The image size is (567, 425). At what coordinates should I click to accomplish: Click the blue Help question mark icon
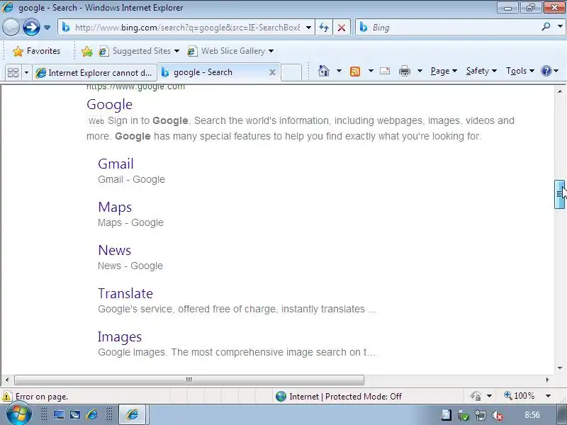(x=546, y=71)
